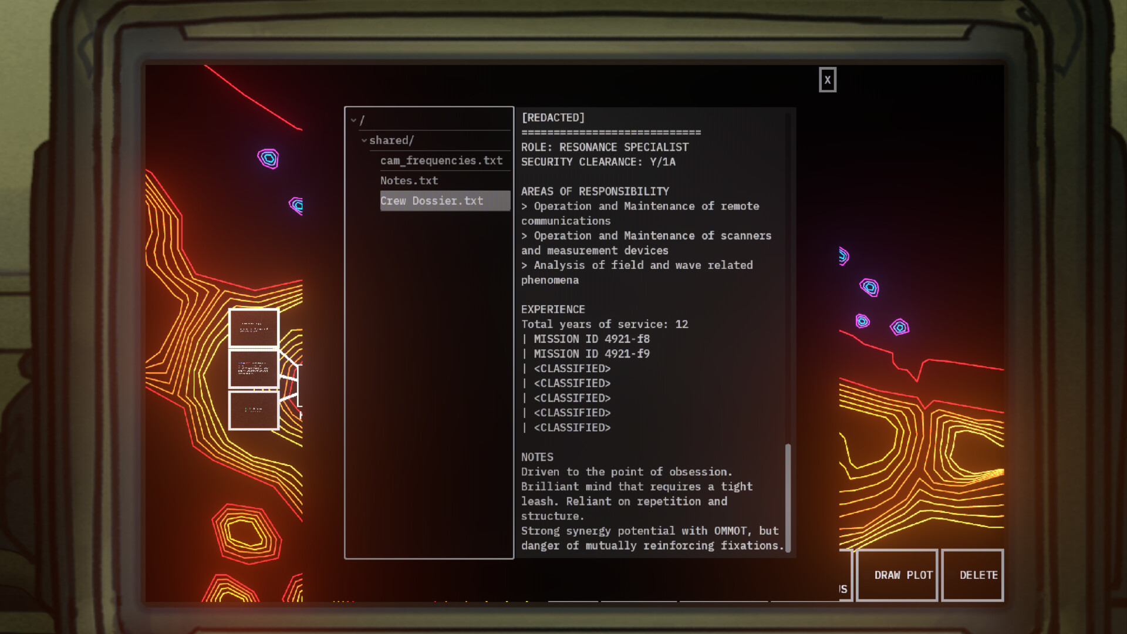The image size is (1127, 634).
Task: Collapse the shared/ folder chevron
Action: pos(364,140)
